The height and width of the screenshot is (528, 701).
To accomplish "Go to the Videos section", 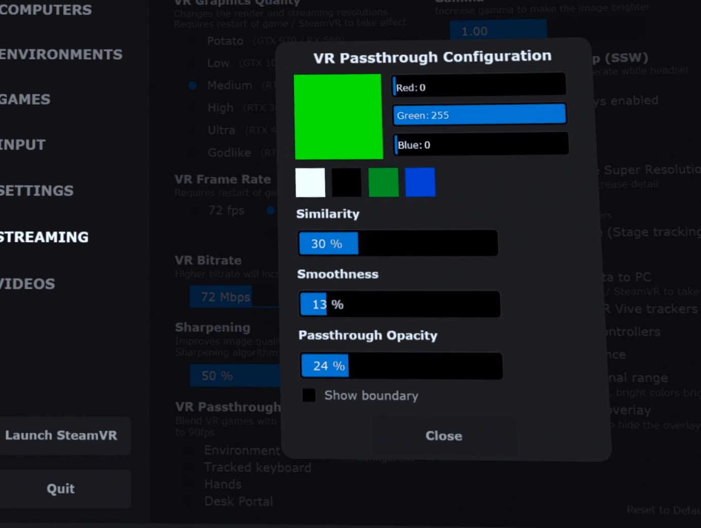I will [x=27, y=284].
